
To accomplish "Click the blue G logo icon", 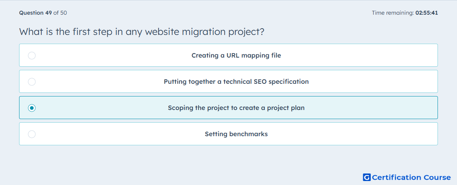I will pyautogui.click(x=367, y=177).
